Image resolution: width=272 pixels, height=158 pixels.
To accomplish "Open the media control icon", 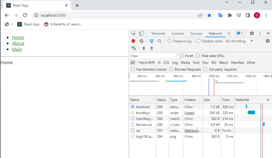I will [239, 15].
